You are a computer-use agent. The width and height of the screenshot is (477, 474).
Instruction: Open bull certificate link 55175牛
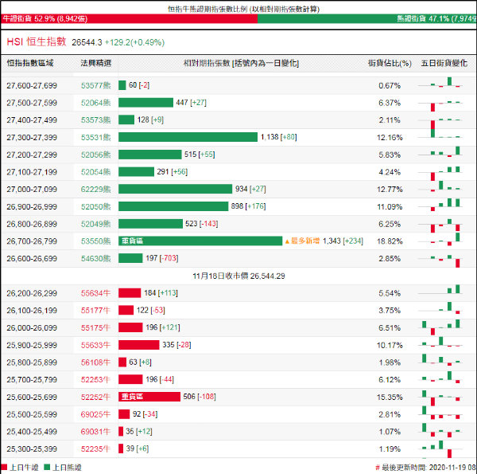click(95, 328)
